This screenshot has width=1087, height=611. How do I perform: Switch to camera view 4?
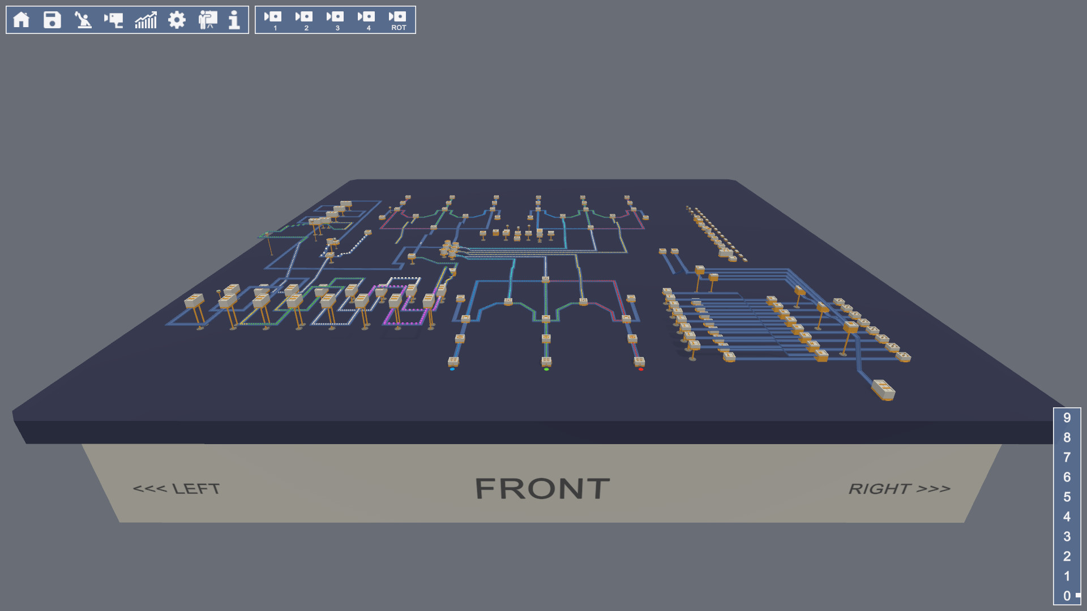click(367, 20)
